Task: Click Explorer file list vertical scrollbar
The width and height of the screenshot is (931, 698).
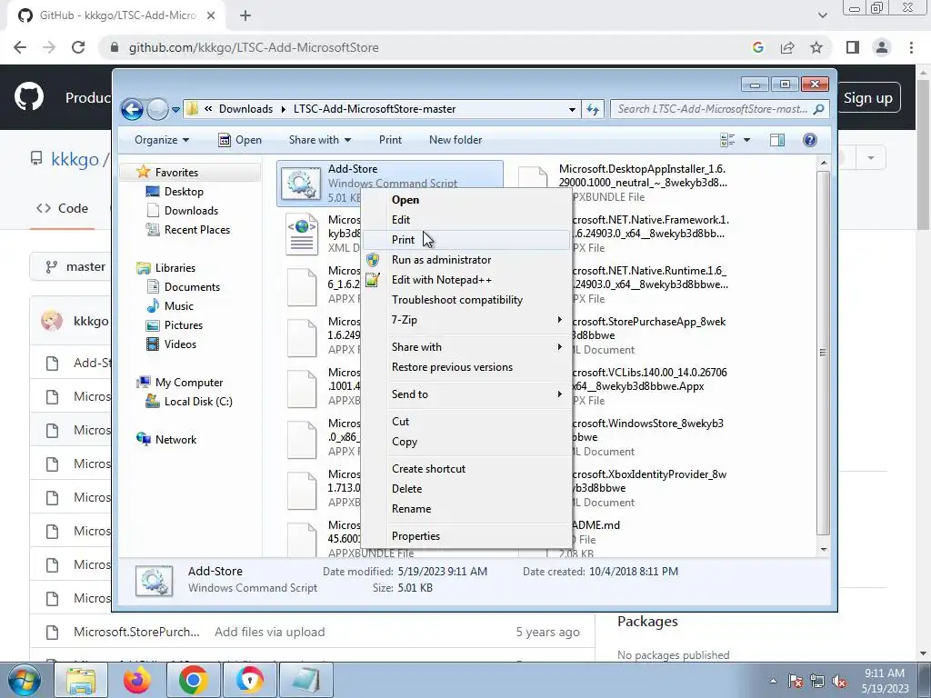Action: pos(823,355)
